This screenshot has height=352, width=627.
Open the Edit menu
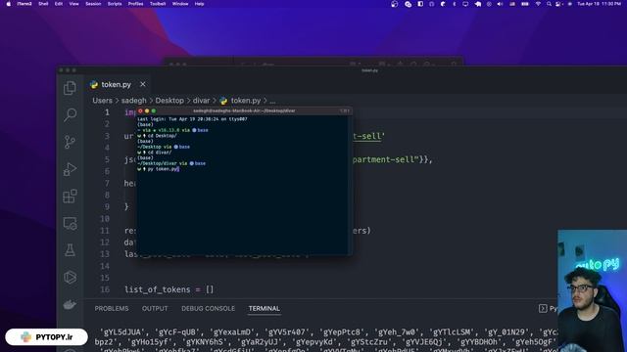pyautogui.click(x=59, y=4)
